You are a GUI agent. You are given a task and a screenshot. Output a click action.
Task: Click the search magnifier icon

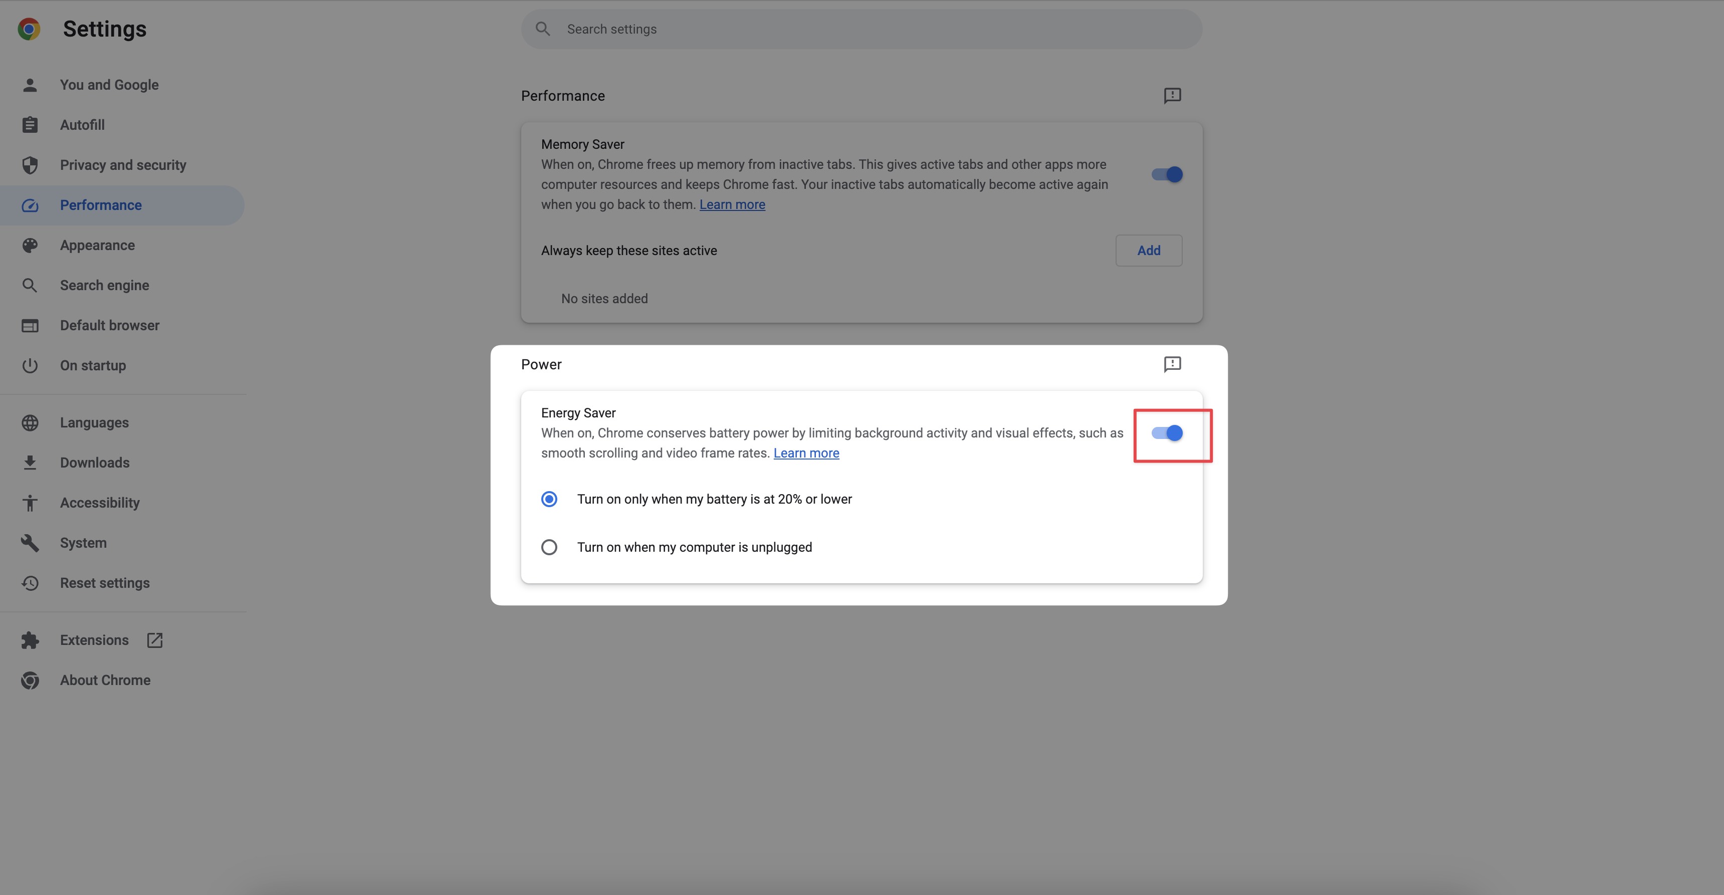click(x=543, y=29)
